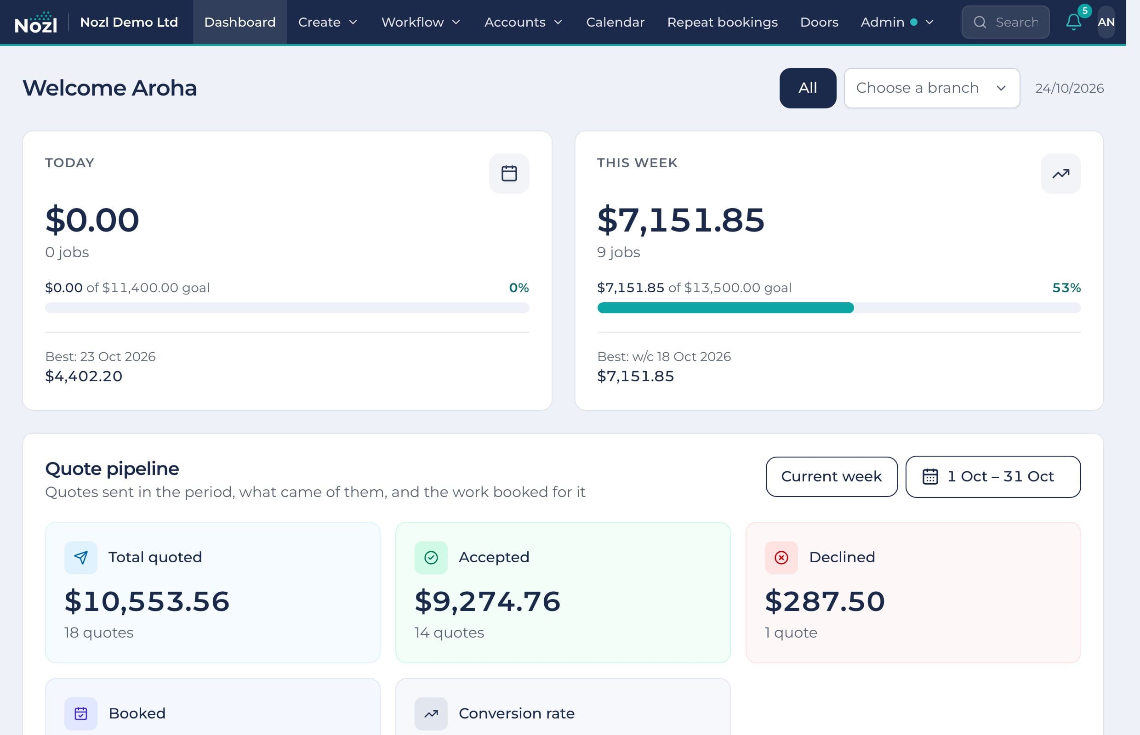This screenshot has width=1140, height=735.
Task: Switch pipeline to Current week
Action: (832, 477)
